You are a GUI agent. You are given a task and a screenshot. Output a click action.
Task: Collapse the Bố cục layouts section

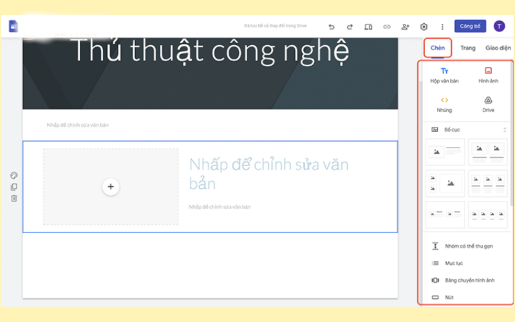(504, 129)
